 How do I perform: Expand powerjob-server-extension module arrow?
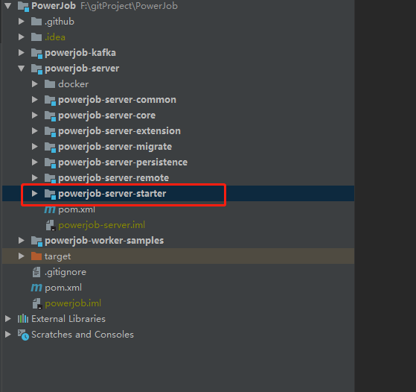point(35,131)
